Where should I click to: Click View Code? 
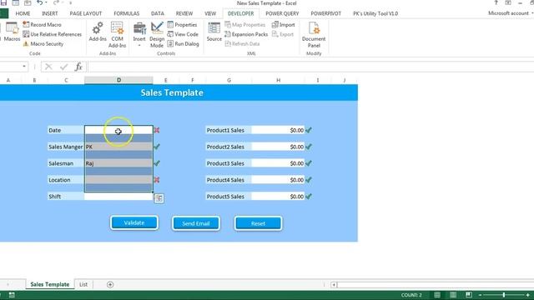[x=183, y=34]
